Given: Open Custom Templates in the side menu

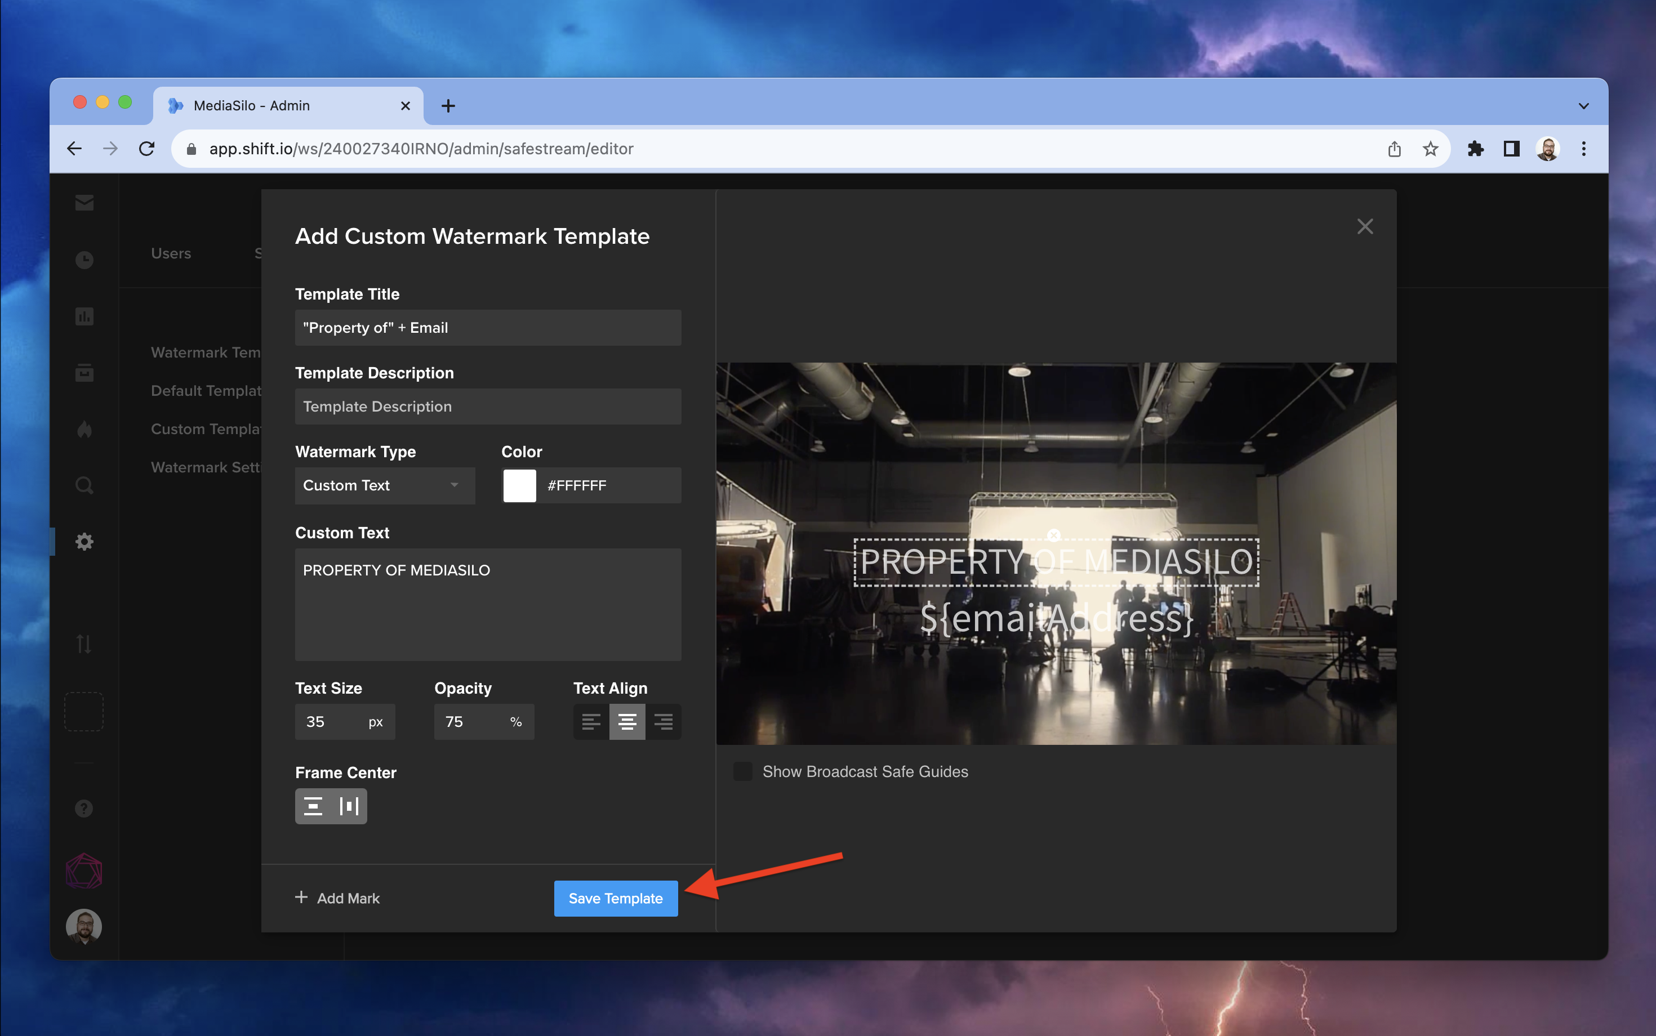Looking at the screenshot, I should [206, 429].
